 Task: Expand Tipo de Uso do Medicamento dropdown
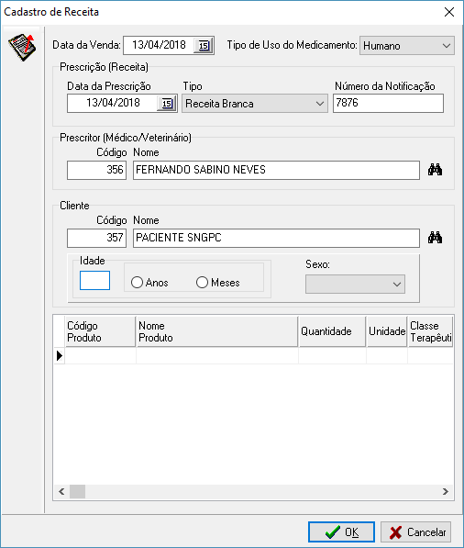[407, 45]
